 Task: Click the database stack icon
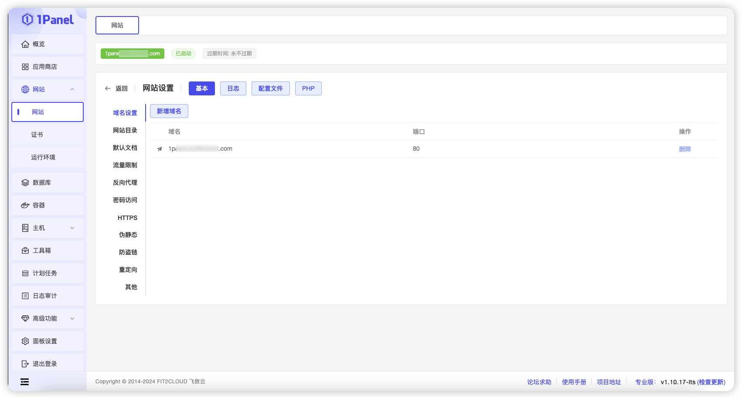(25, 183)
